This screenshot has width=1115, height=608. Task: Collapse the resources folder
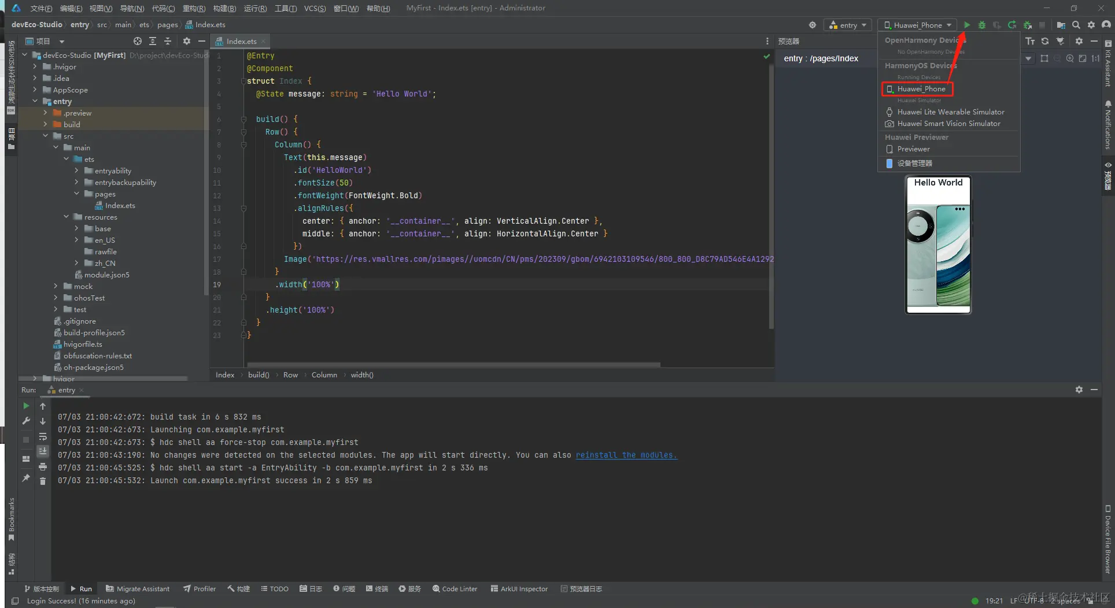[x=66, y=217]
